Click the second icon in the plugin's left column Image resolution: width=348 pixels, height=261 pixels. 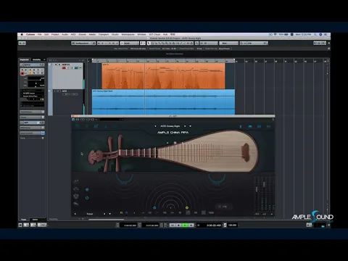click(x=76, y=189)
